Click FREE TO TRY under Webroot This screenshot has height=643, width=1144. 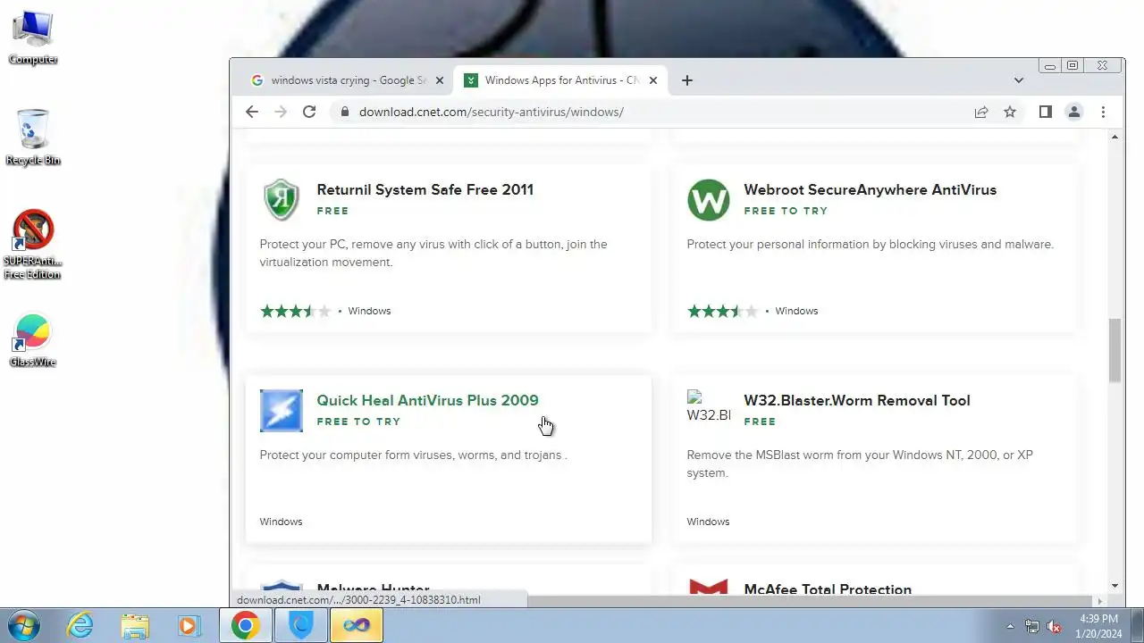(786, 211)
